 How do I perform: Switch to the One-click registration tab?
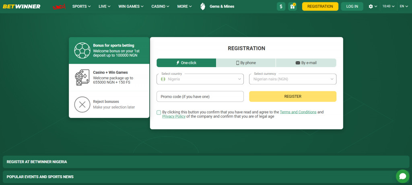(x=186, y=63)
